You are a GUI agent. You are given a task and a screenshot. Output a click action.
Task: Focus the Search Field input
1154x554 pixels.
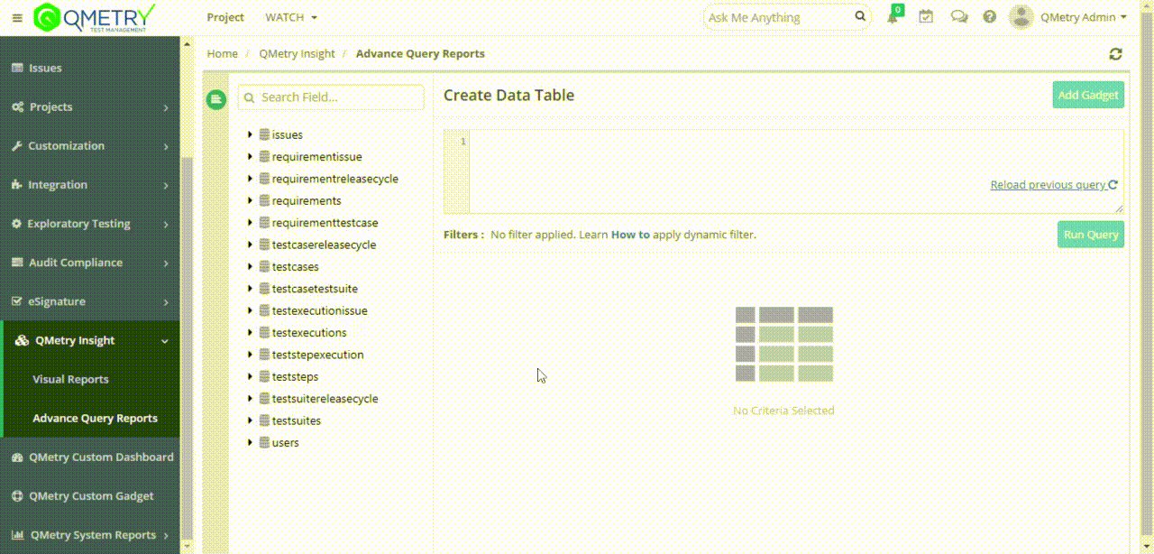[331, 97]
